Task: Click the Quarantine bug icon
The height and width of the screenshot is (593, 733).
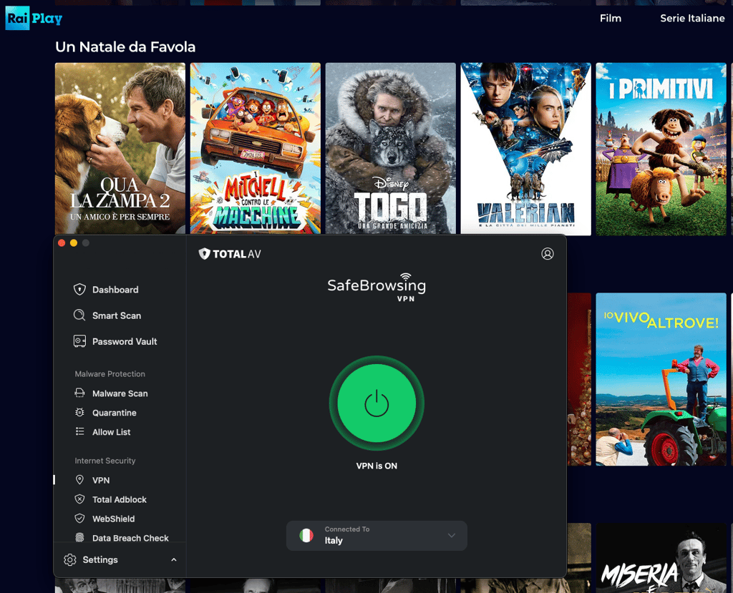Action: [x=80, y=412]
